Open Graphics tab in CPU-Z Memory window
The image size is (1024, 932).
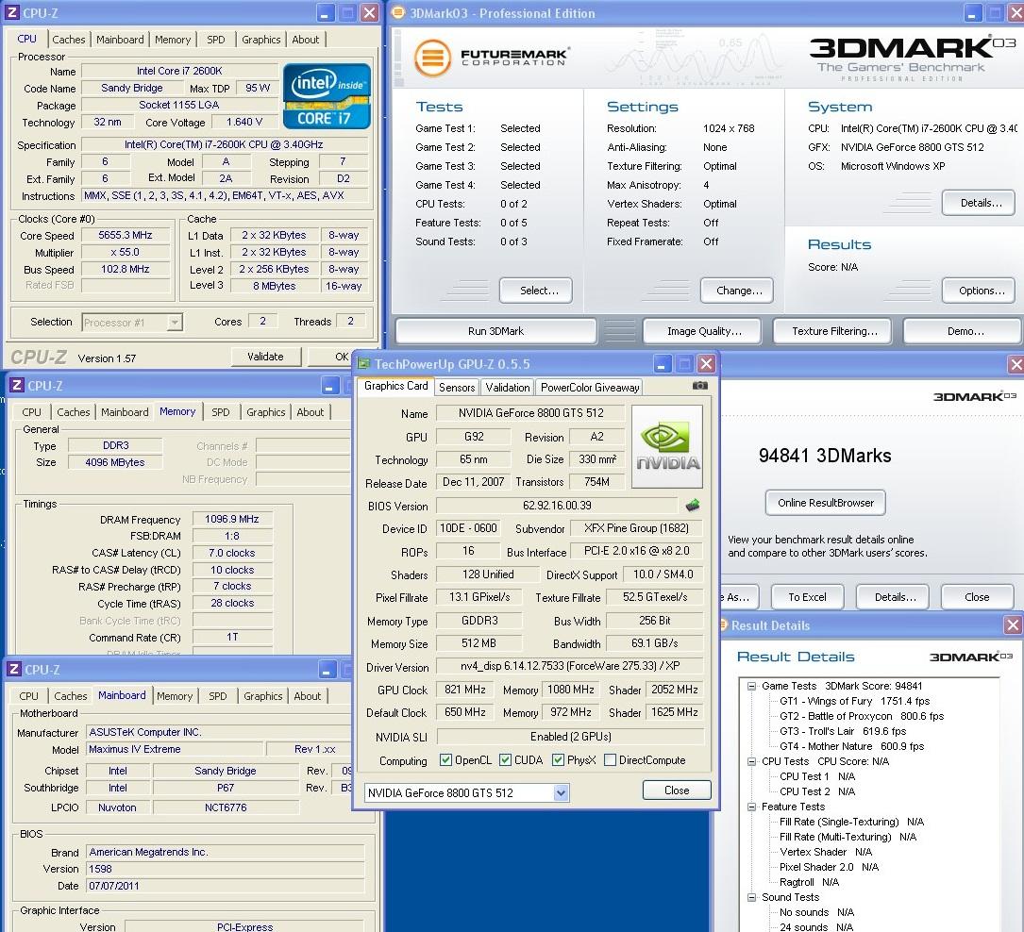pos(266,412)
